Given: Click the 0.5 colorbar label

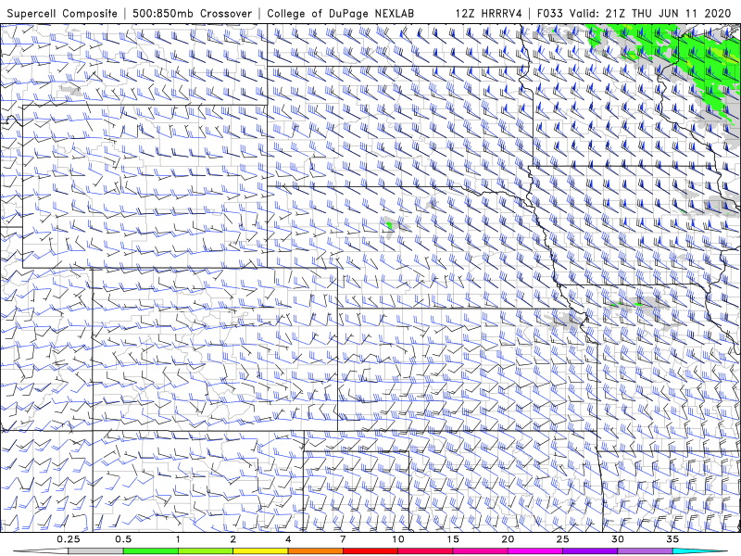Looking at the screenshot, I should click(123, 539).
